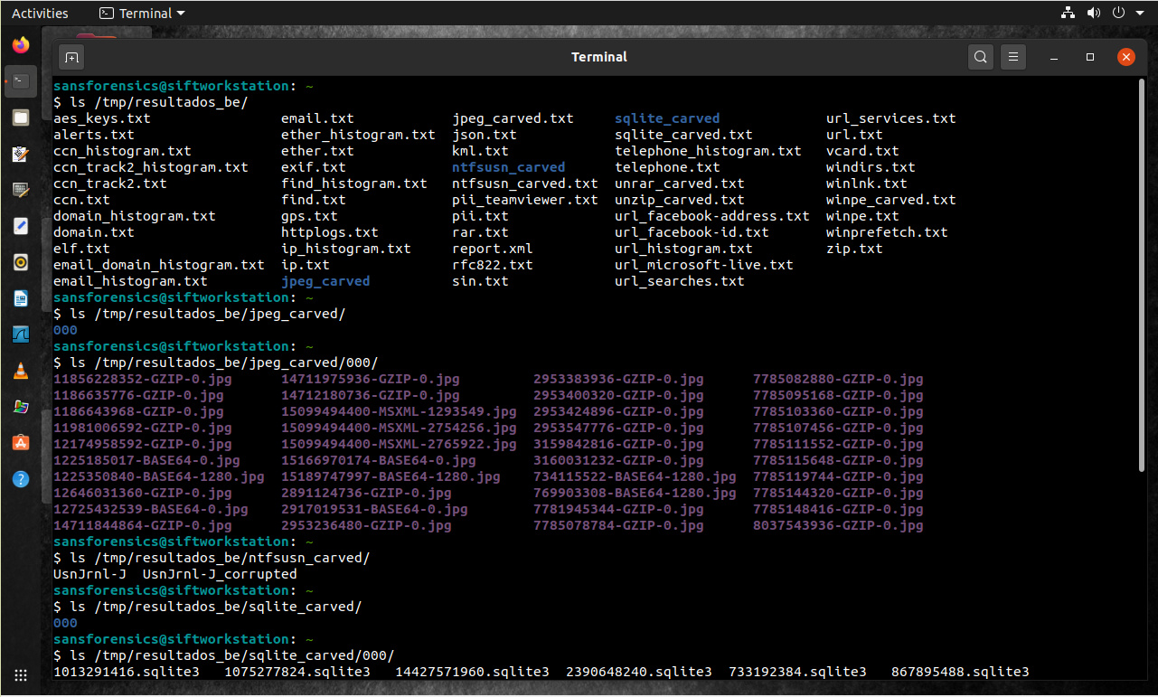
Task: Open the terminal hamburger menu
Action: tap(1013, 57)
